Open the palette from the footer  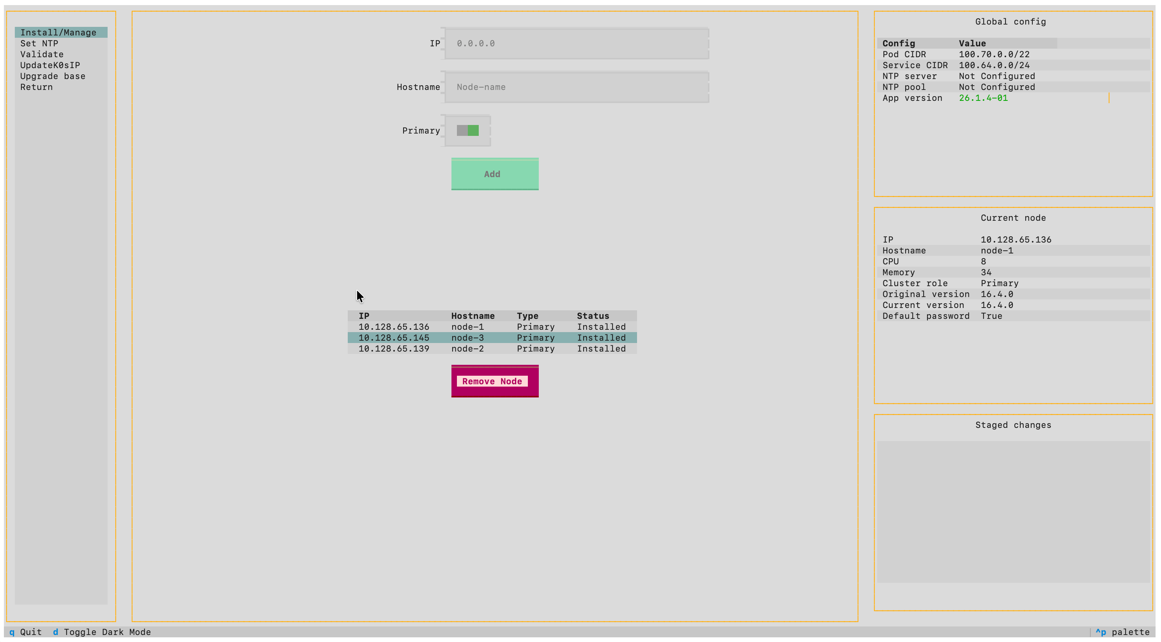tap(1123, 632)
